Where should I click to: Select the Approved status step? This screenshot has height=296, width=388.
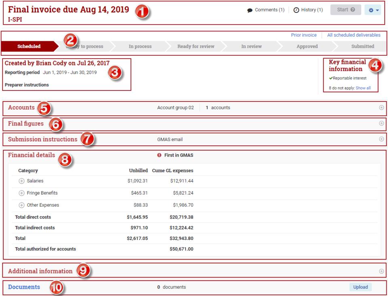tap(307, 46)
